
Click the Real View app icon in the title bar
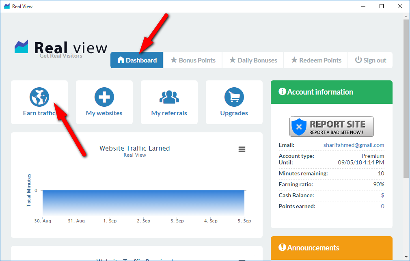(7, 6)
